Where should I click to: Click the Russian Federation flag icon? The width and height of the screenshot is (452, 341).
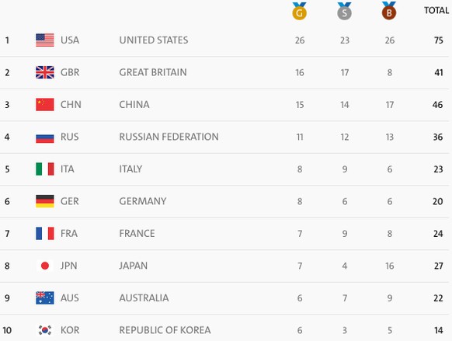(x=45, y=137)
